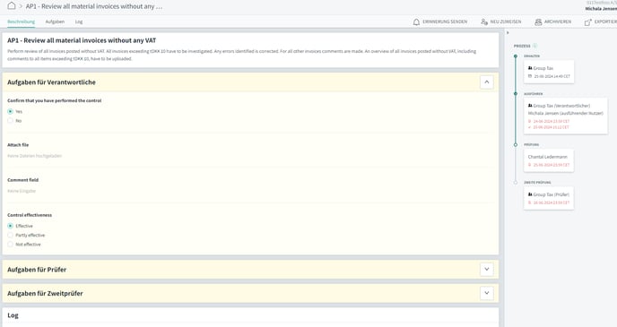The image size is (617, 327).
Task: Click the Exportieren label
Action: [605, 22]
